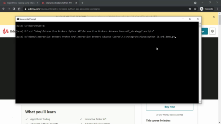Click the Chrome media control icon in title bar
Viewport: 221px width, 124px height.
[x=195, y=3]
